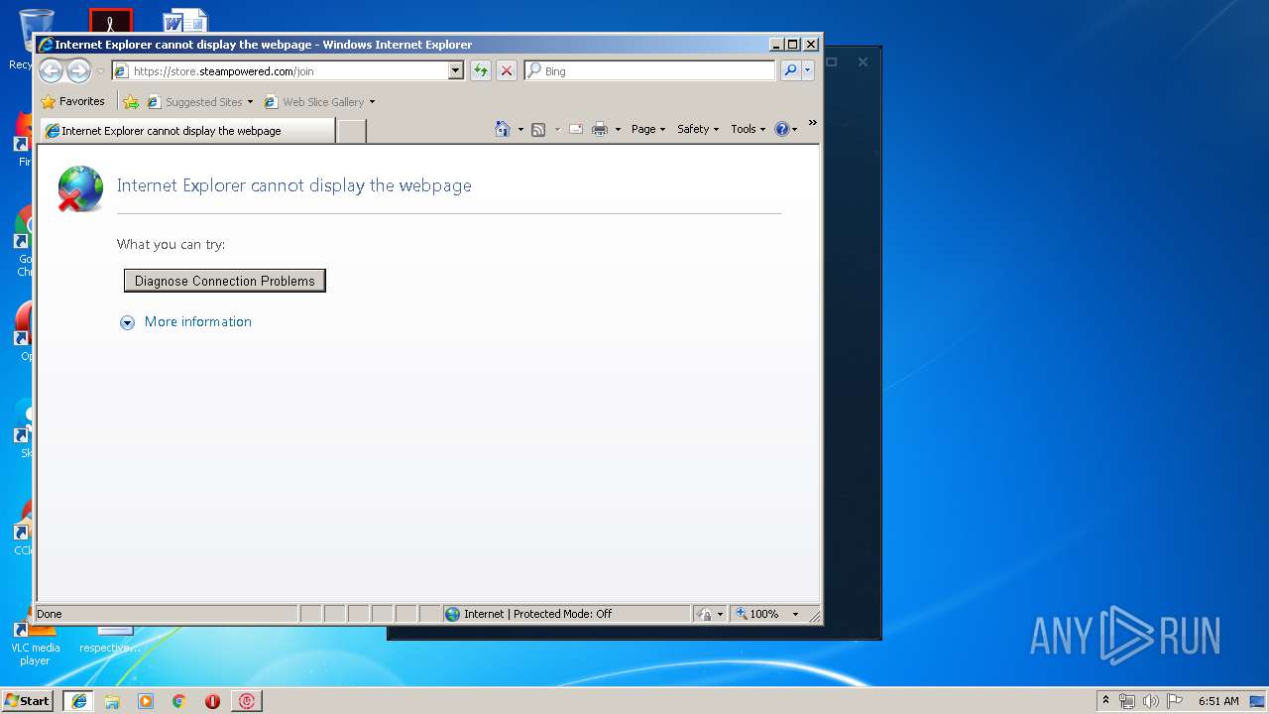
Task: Print the page with the printer icon
Action: tap(600, 129)
